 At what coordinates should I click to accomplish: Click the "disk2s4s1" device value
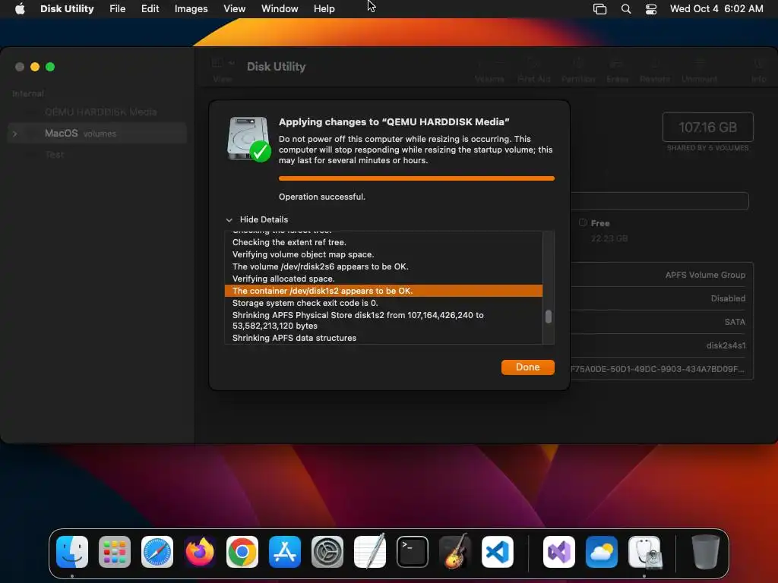(726, 345)
